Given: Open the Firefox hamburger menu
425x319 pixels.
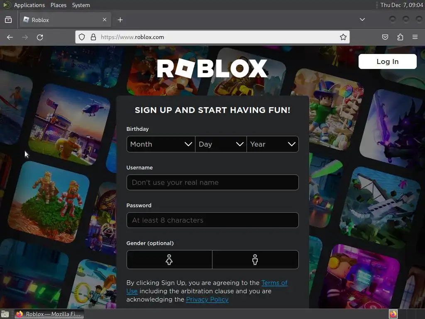Looking at the screenshot, I should (x=415, y=37).
